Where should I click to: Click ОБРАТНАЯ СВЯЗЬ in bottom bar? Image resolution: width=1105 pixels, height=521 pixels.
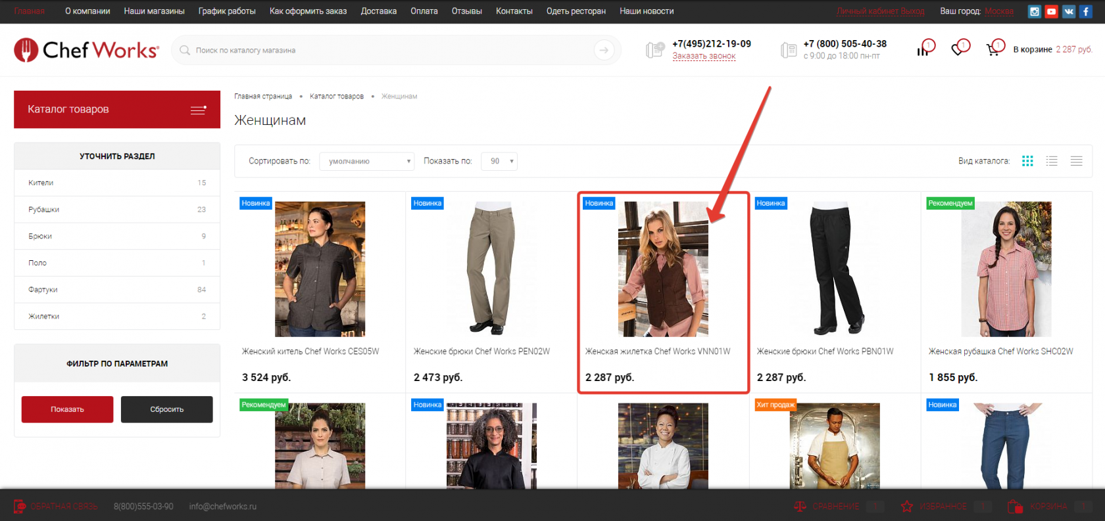(x=64, y=507)
